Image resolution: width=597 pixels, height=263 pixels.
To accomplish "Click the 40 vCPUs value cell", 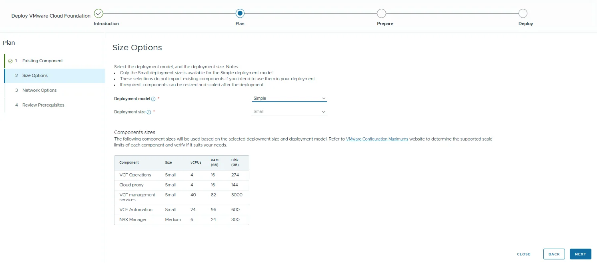I will (x=193, y=195).
